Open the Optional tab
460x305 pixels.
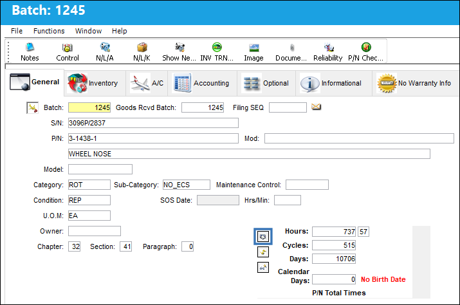tap(266, 84)
